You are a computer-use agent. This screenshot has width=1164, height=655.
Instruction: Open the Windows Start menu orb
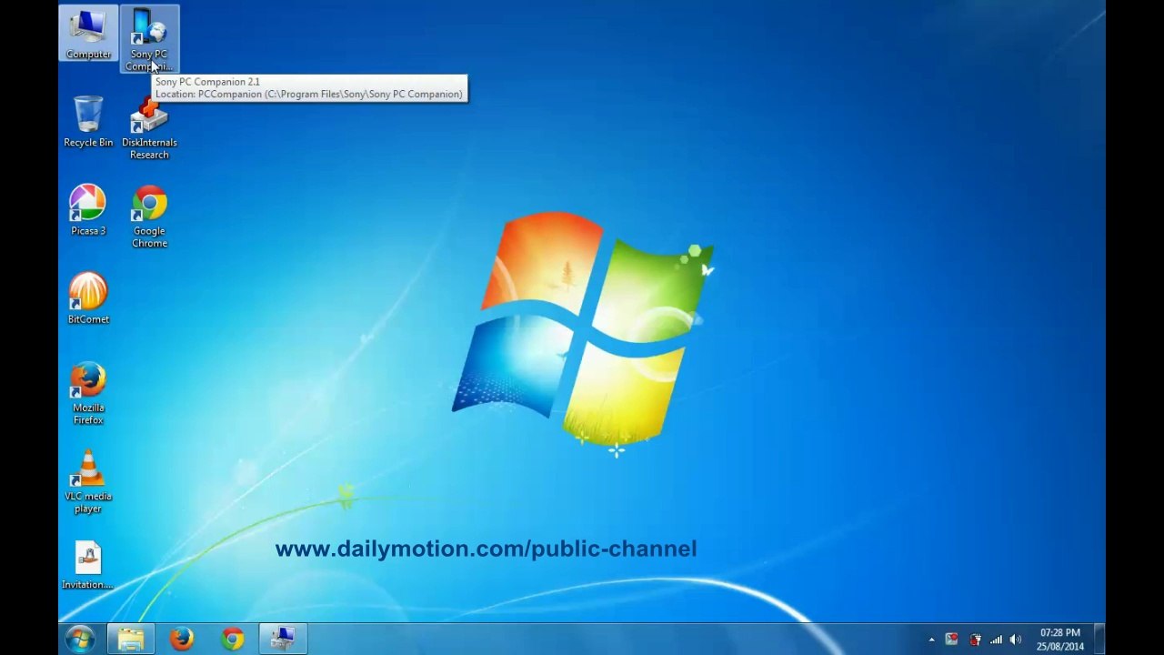point(80,639)
